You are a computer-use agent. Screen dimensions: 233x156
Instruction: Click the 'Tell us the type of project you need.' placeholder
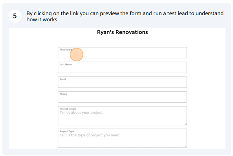[x=90, y=135]
